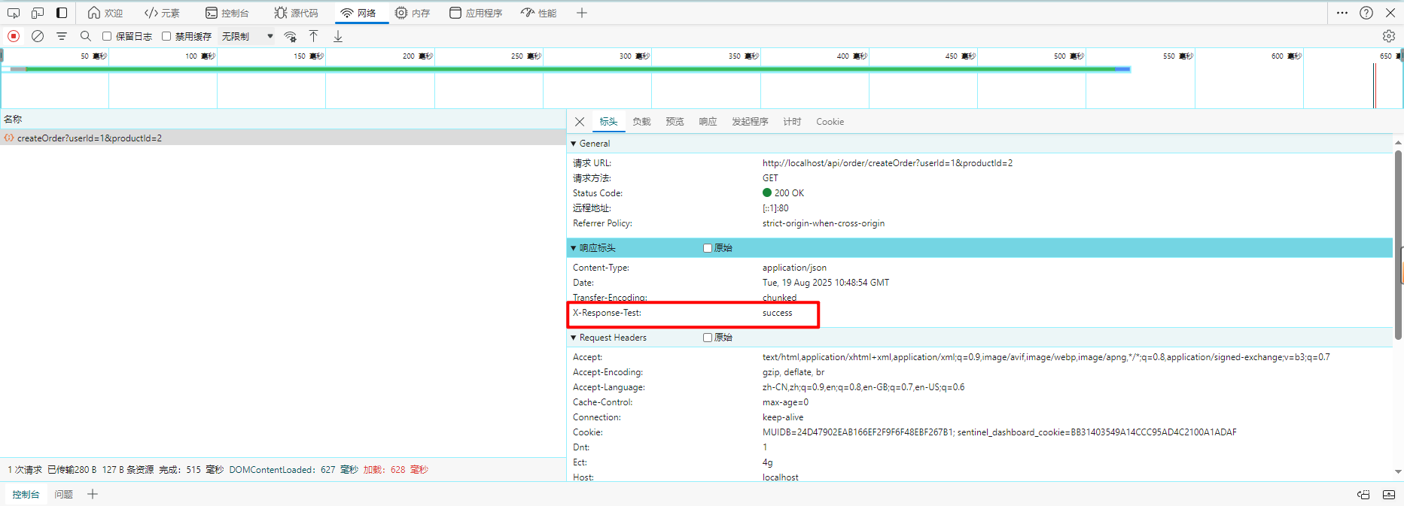This screenshot has height=506, width=1404.
Task: Open the 控制台 drawer tab at bottom
Action: click(26, 494)
